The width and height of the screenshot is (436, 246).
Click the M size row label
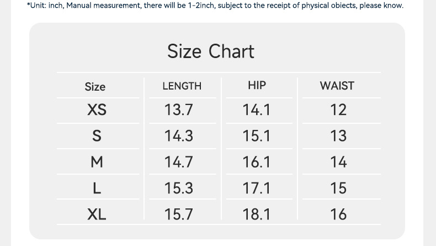click(97, 162)
